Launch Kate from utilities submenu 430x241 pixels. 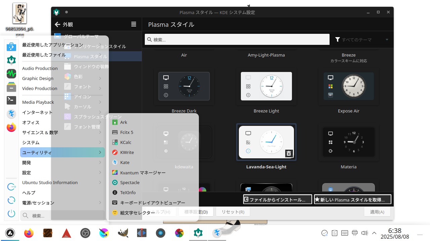(x=153, y=162)
